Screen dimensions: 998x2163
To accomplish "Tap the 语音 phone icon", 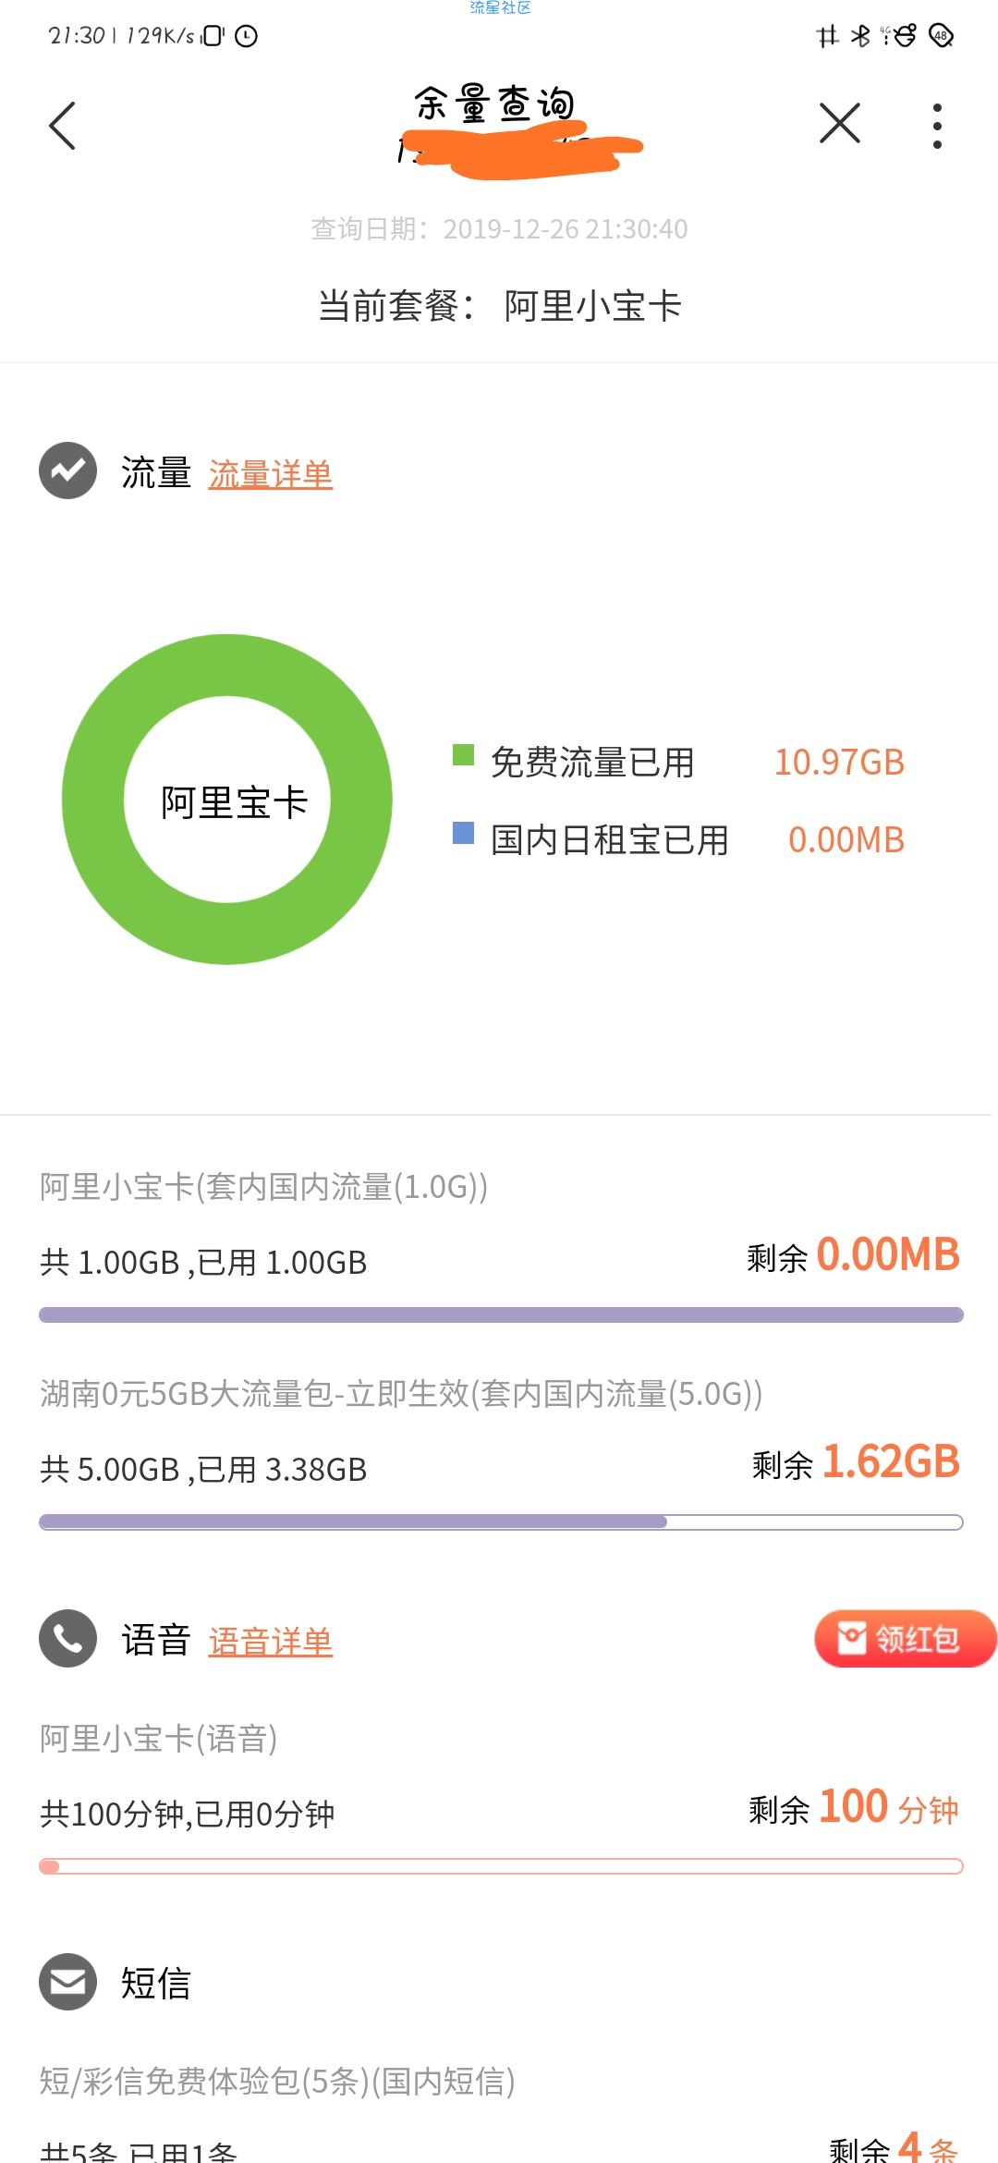I will pos(67,1638).
